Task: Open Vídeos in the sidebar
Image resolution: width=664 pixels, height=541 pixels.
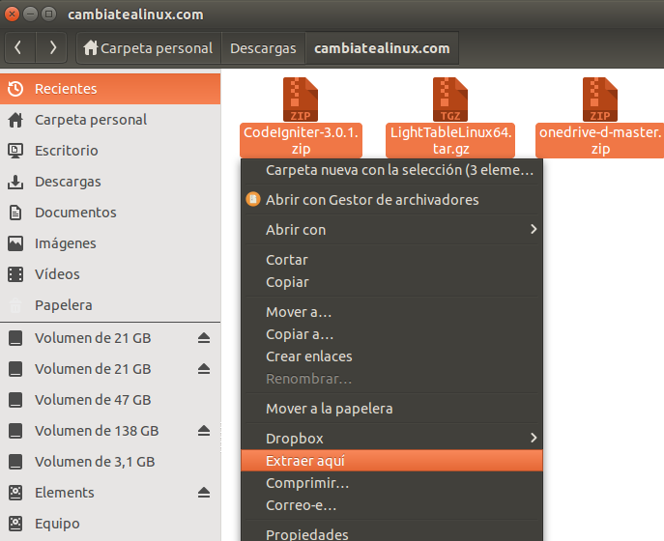Action: click(x=110, y=274)
